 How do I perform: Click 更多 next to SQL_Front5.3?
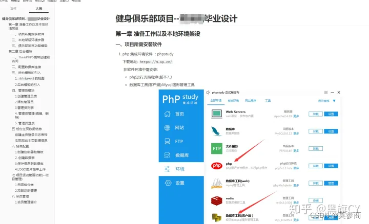[x=296, y=220]
